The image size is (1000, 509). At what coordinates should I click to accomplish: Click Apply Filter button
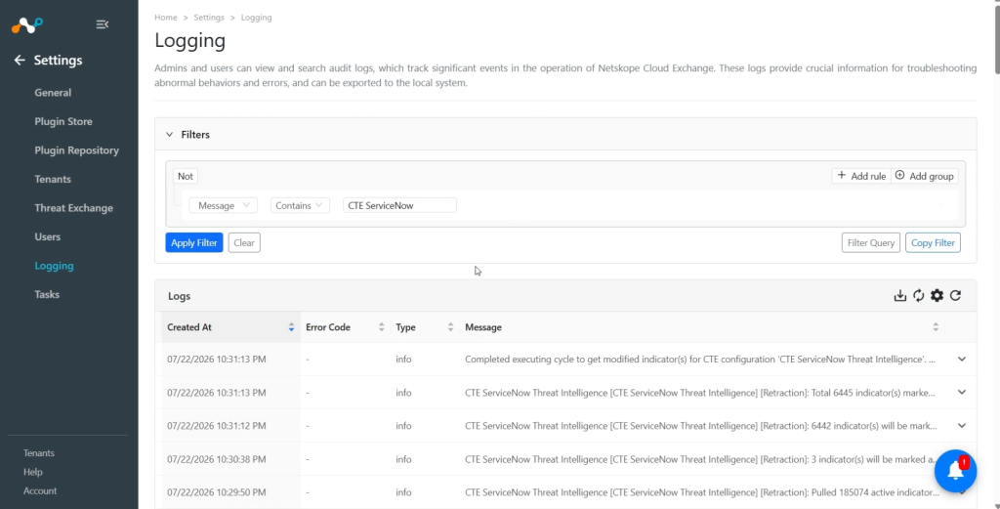point(194,242)
